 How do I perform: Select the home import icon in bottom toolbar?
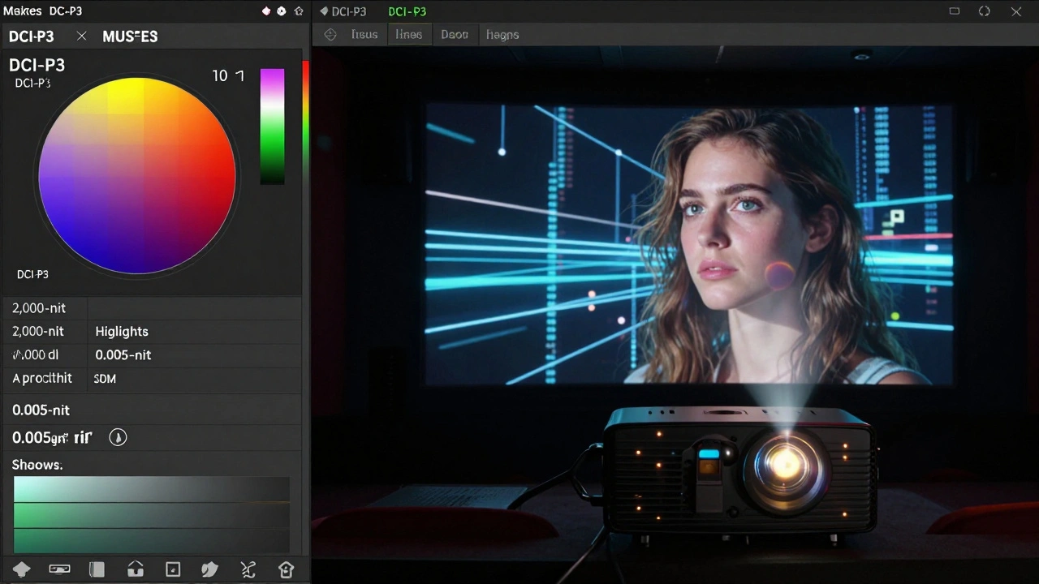coord(136,569)
